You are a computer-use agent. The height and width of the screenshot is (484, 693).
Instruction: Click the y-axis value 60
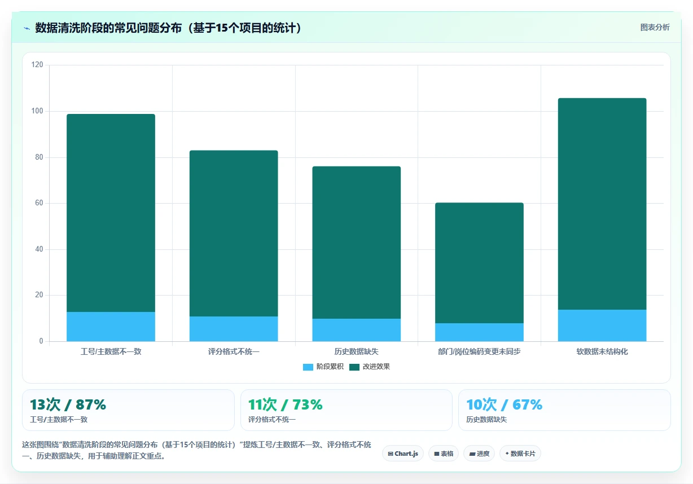pos(39,203)
